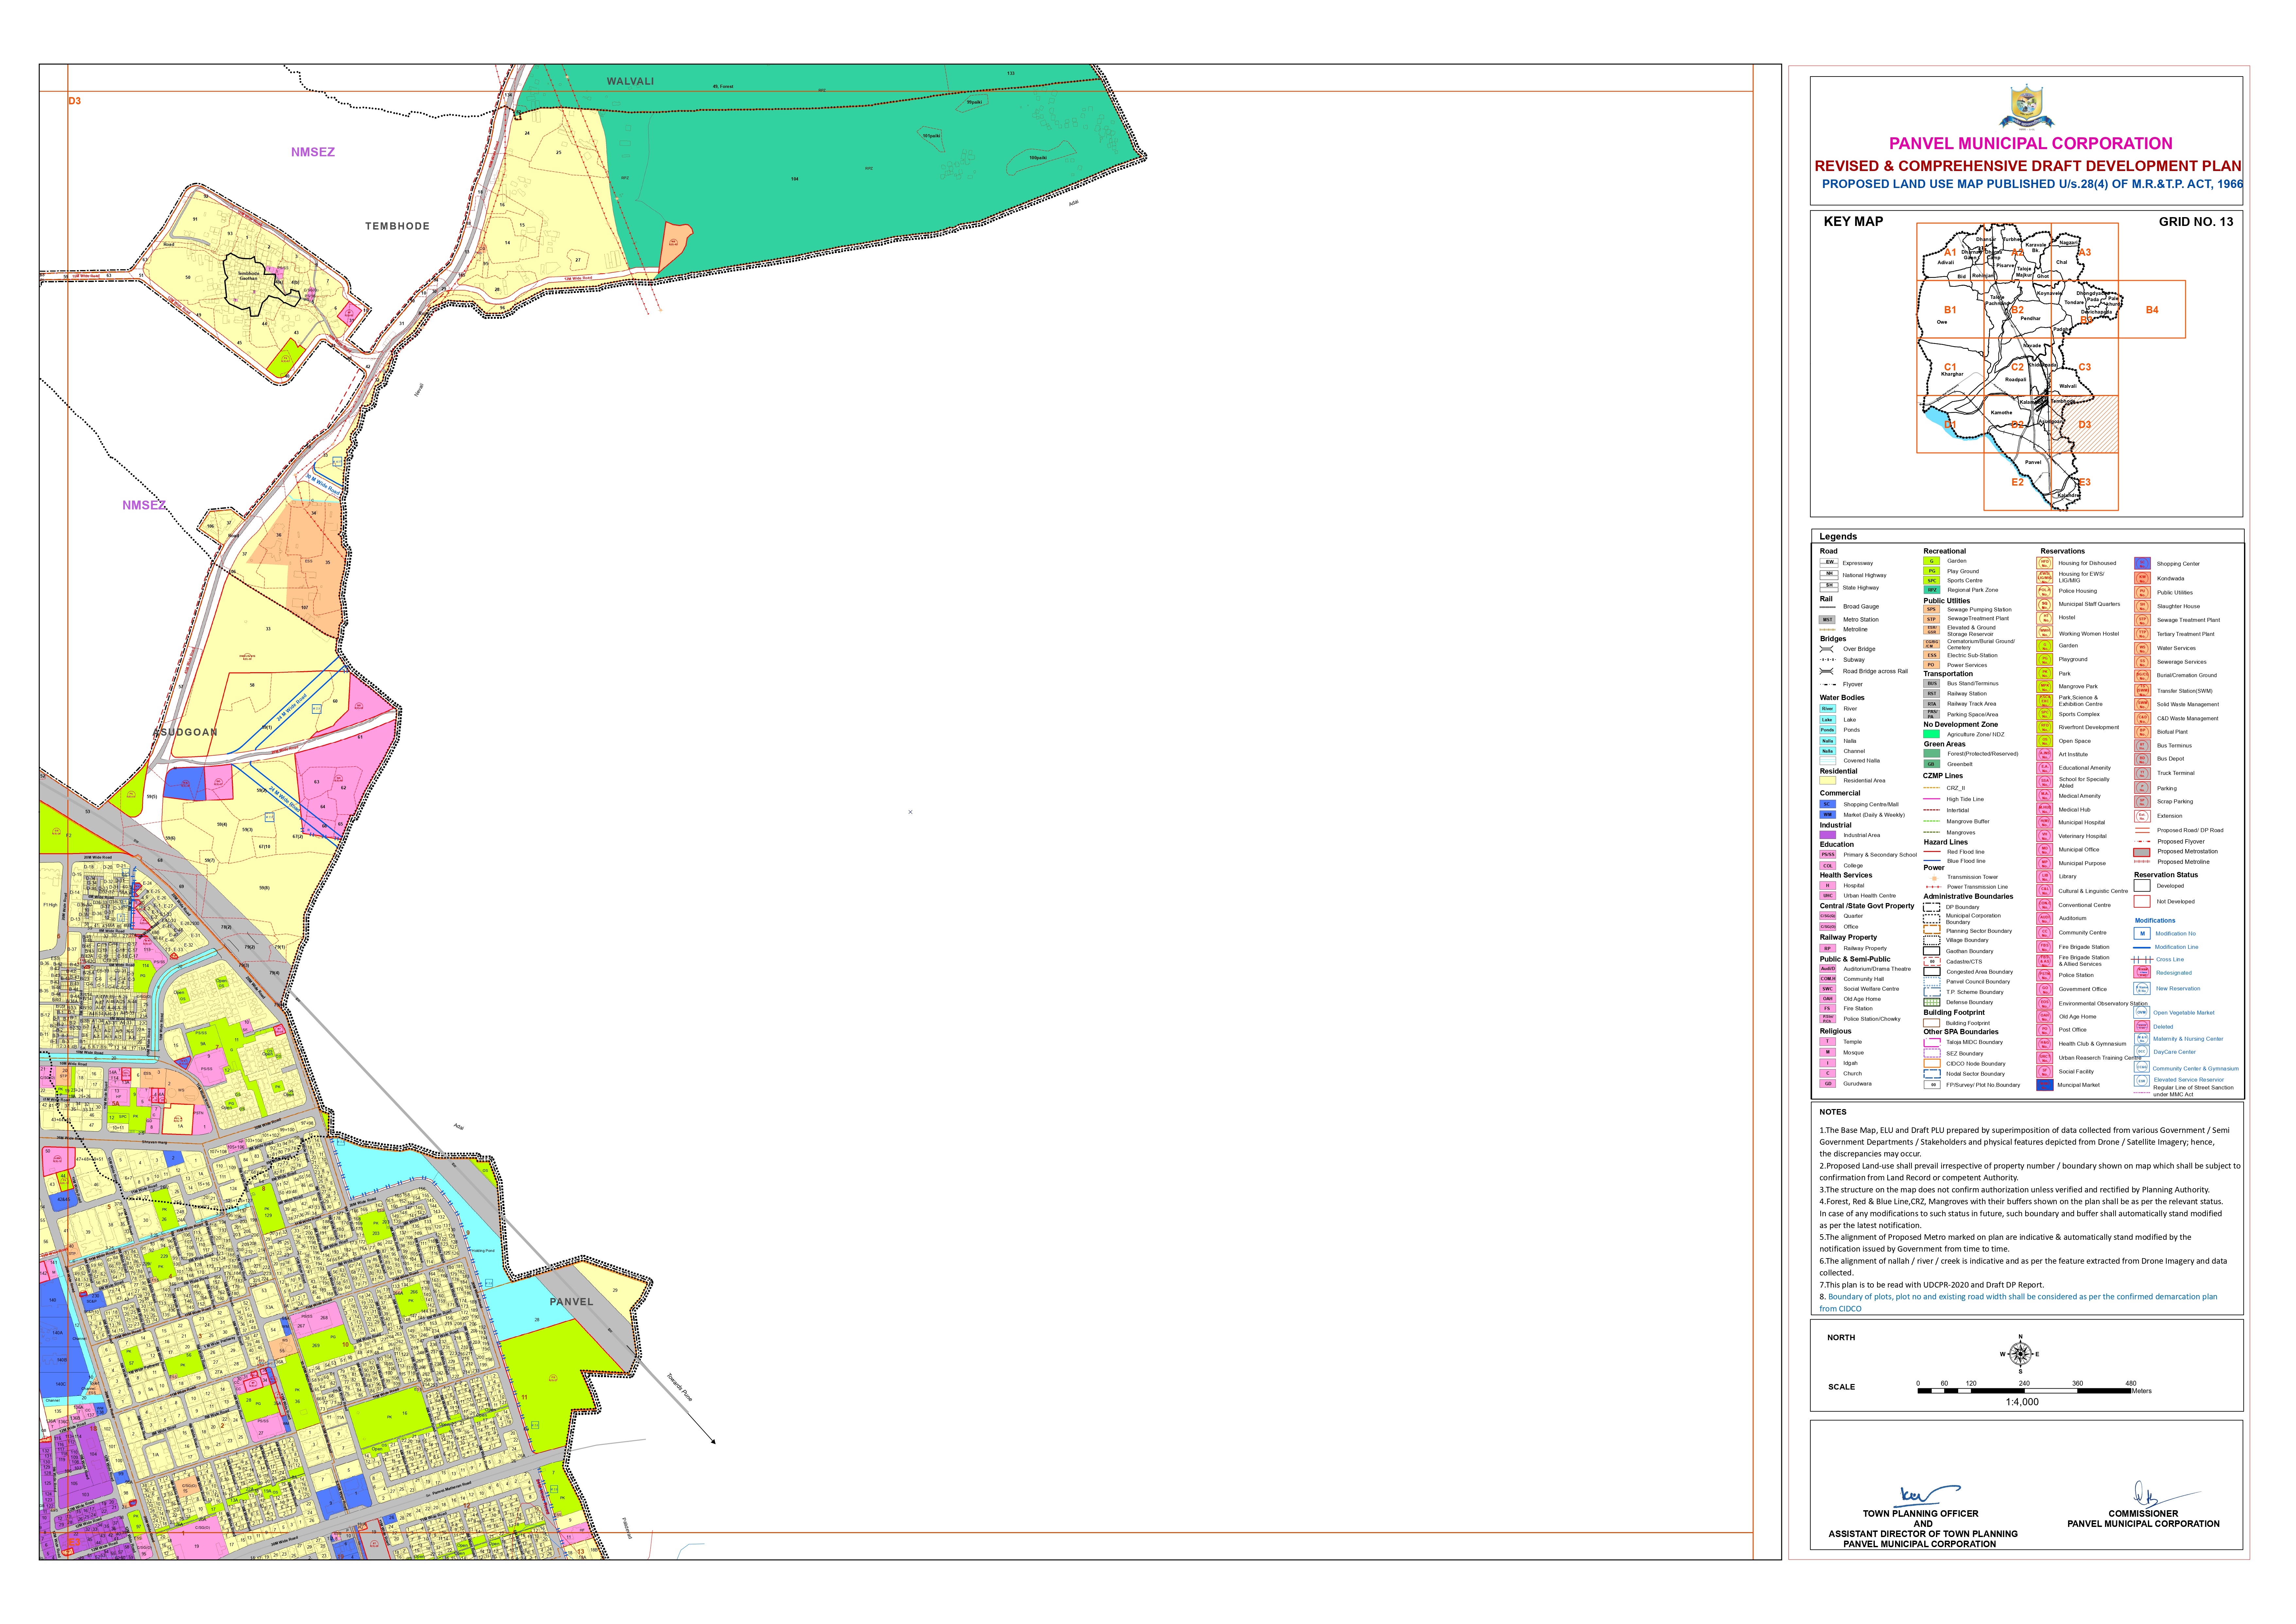Click the Shopping Centre/Mall SC legend box
Screen dimensions: 2296x1624
click(x=1828, y=804)
